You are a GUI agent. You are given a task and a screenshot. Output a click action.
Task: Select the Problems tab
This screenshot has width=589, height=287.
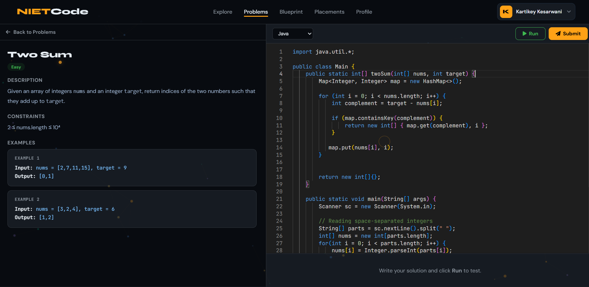[x=256, y=12]
